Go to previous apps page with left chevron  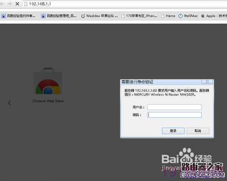coord(10,103)
